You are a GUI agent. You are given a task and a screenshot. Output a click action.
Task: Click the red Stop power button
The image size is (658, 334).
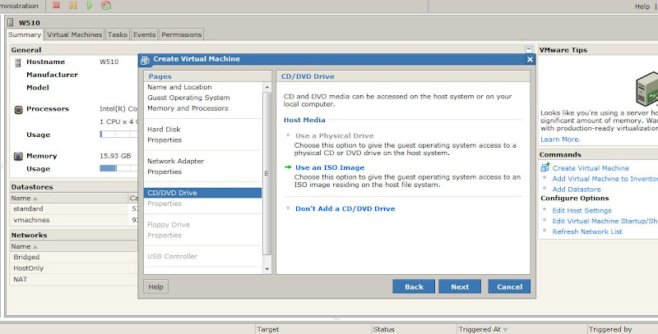(x=56, y=5)
